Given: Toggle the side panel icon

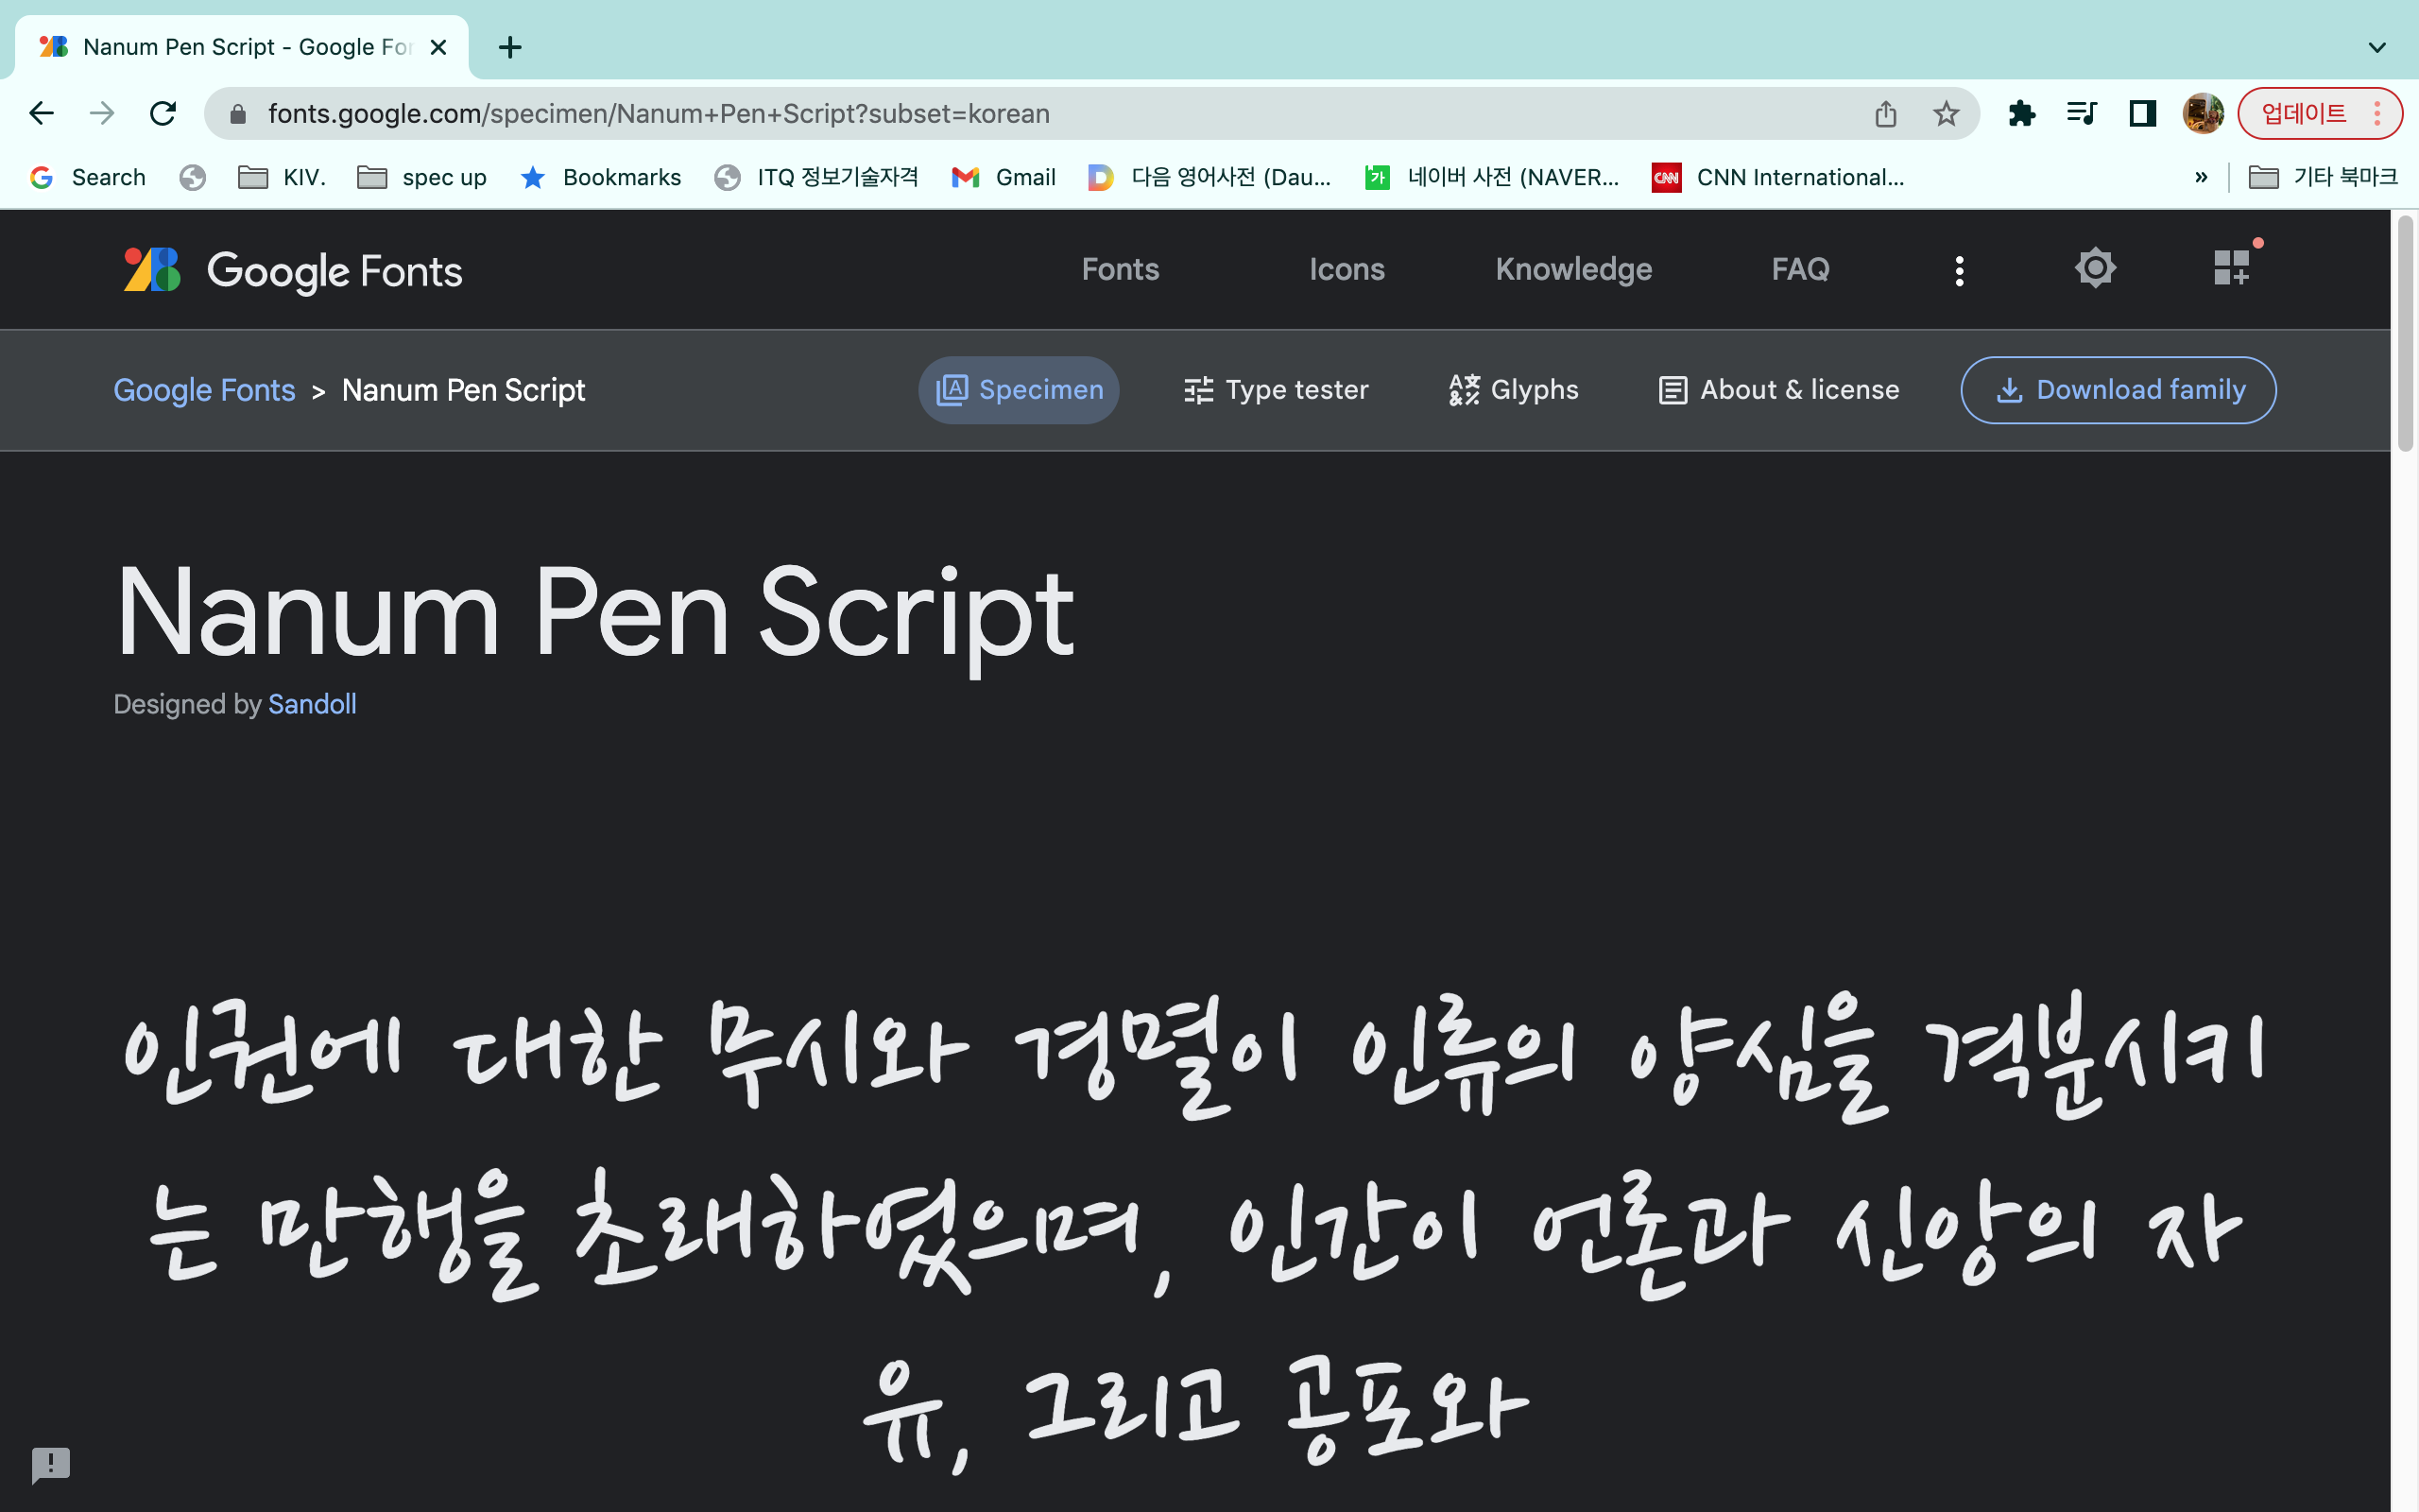Looking at the screenshot, I should (2142, 114).
